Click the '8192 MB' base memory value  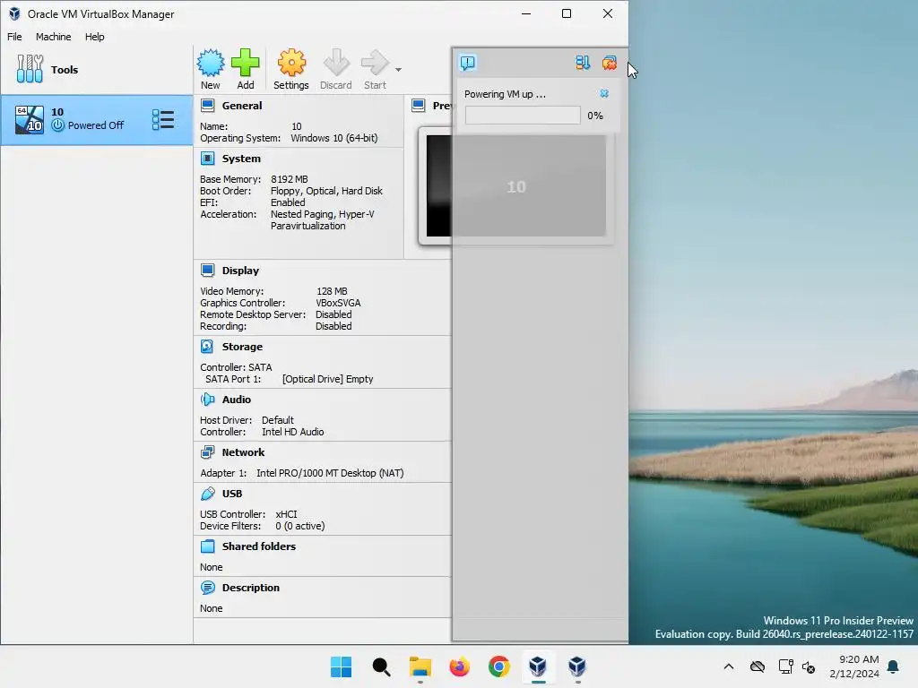pyautogui.click(x=290, y=179)
